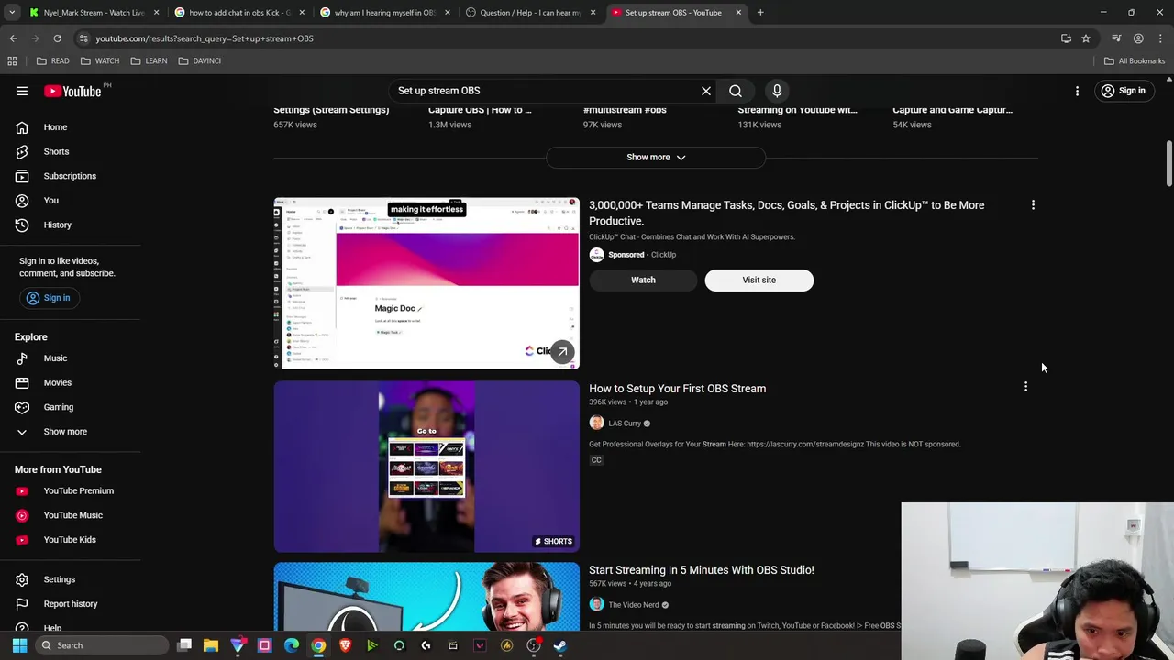Open the ClickUp ad external link arrow
The height and width of the screenshot is (660, 1174).
pos(562,351)
